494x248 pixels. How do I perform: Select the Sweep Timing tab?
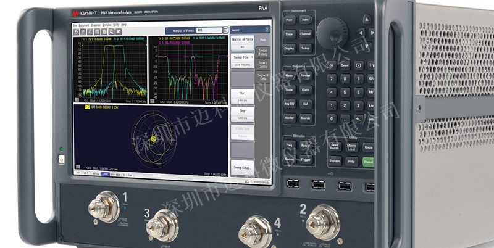tap(263, 52)
